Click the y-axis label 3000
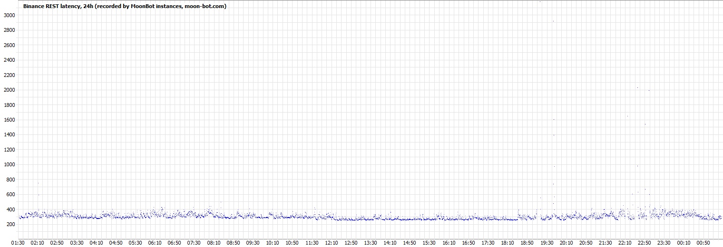The height and width of the screenshot is (247, 723). point(9,15)
